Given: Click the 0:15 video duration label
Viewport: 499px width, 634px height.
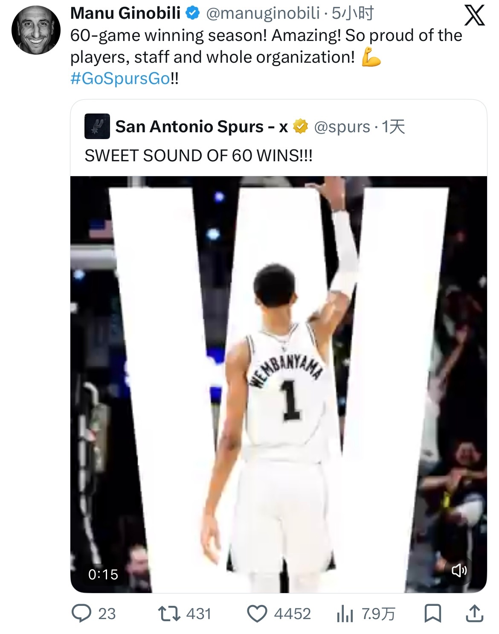Looking at the screenshot, I should (103, 574).
